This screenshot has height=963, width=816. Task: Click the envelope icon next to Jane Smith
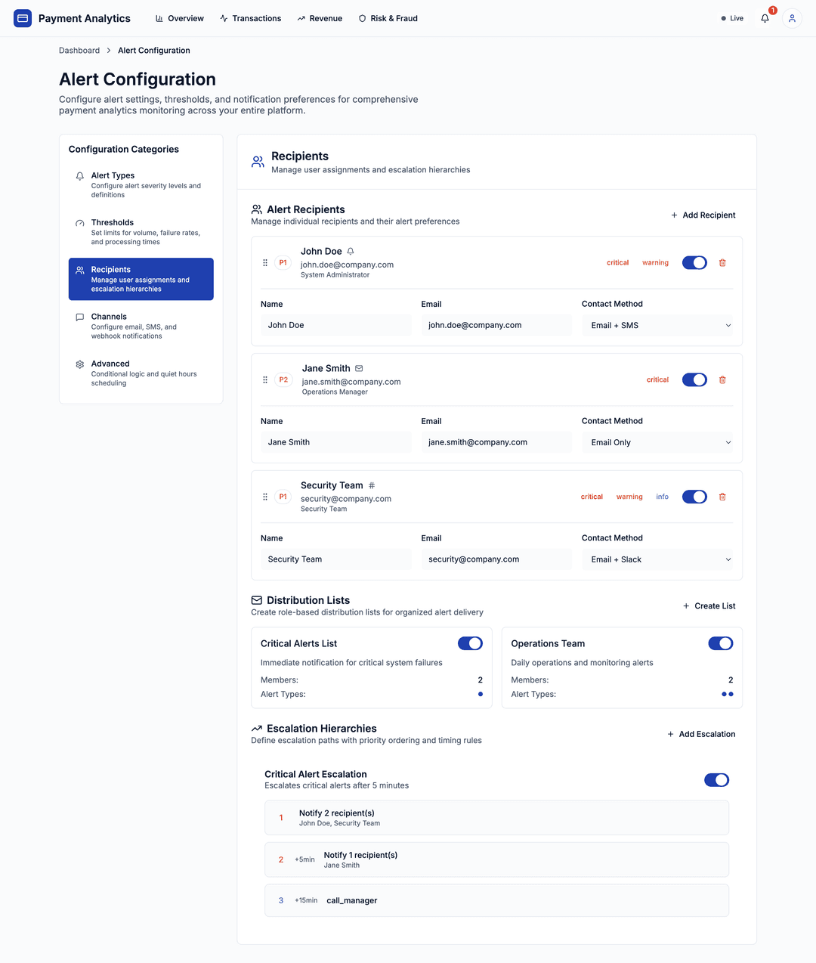358,368
